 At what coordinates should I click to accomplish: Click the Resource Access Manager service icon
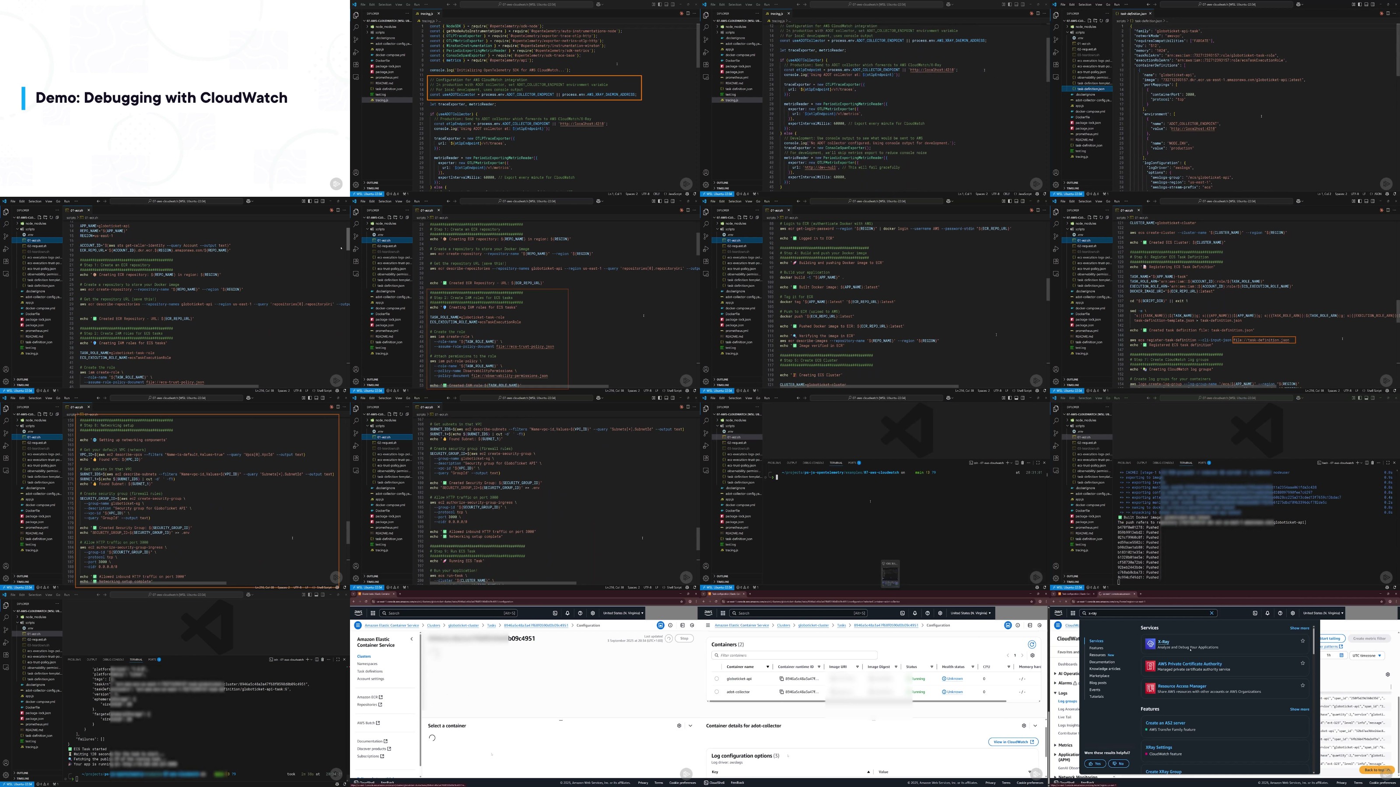point(1150,688)
